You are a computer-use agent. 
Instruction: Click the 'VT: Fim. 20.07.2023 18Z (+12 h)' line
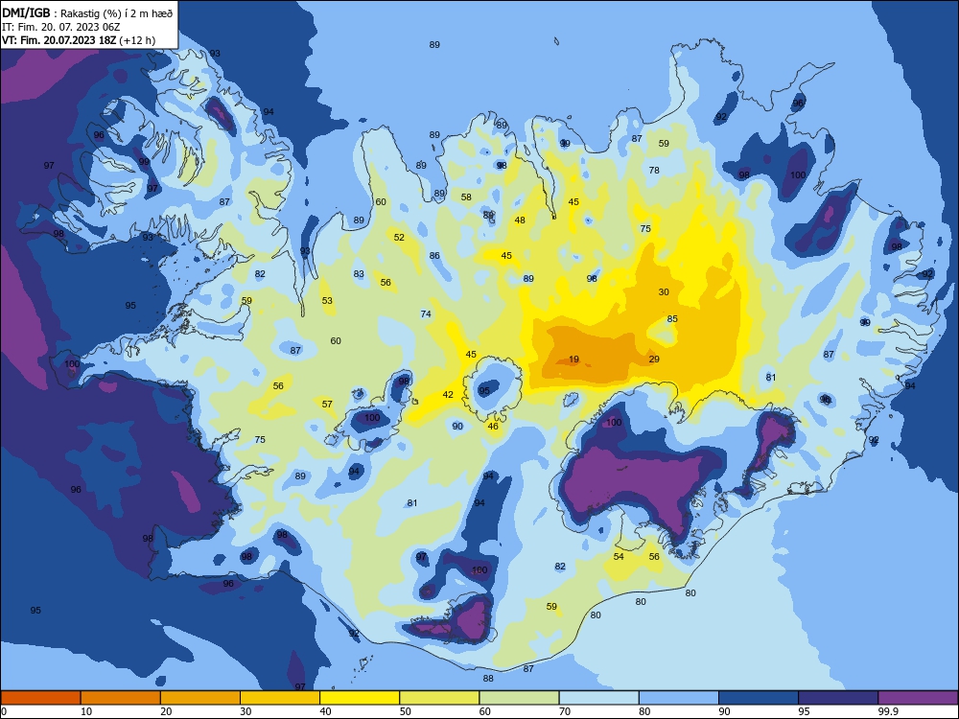point(79,40)
